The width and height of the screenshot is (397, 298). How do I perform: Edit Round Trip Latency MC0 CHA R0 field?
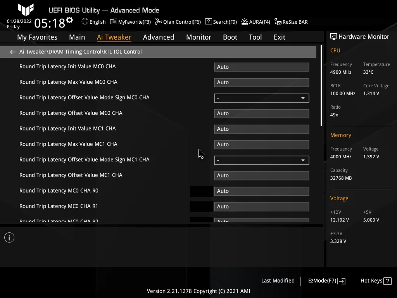click(262, 191)
